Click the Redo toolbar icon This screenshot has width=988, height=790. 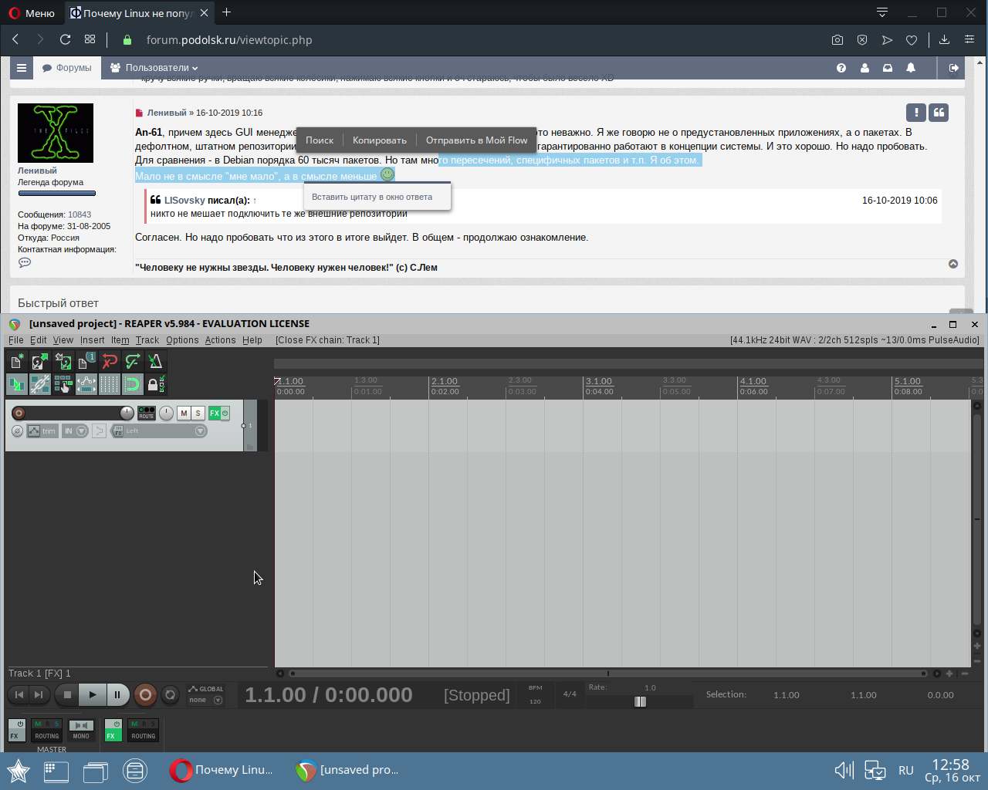[x=133, y=361]
